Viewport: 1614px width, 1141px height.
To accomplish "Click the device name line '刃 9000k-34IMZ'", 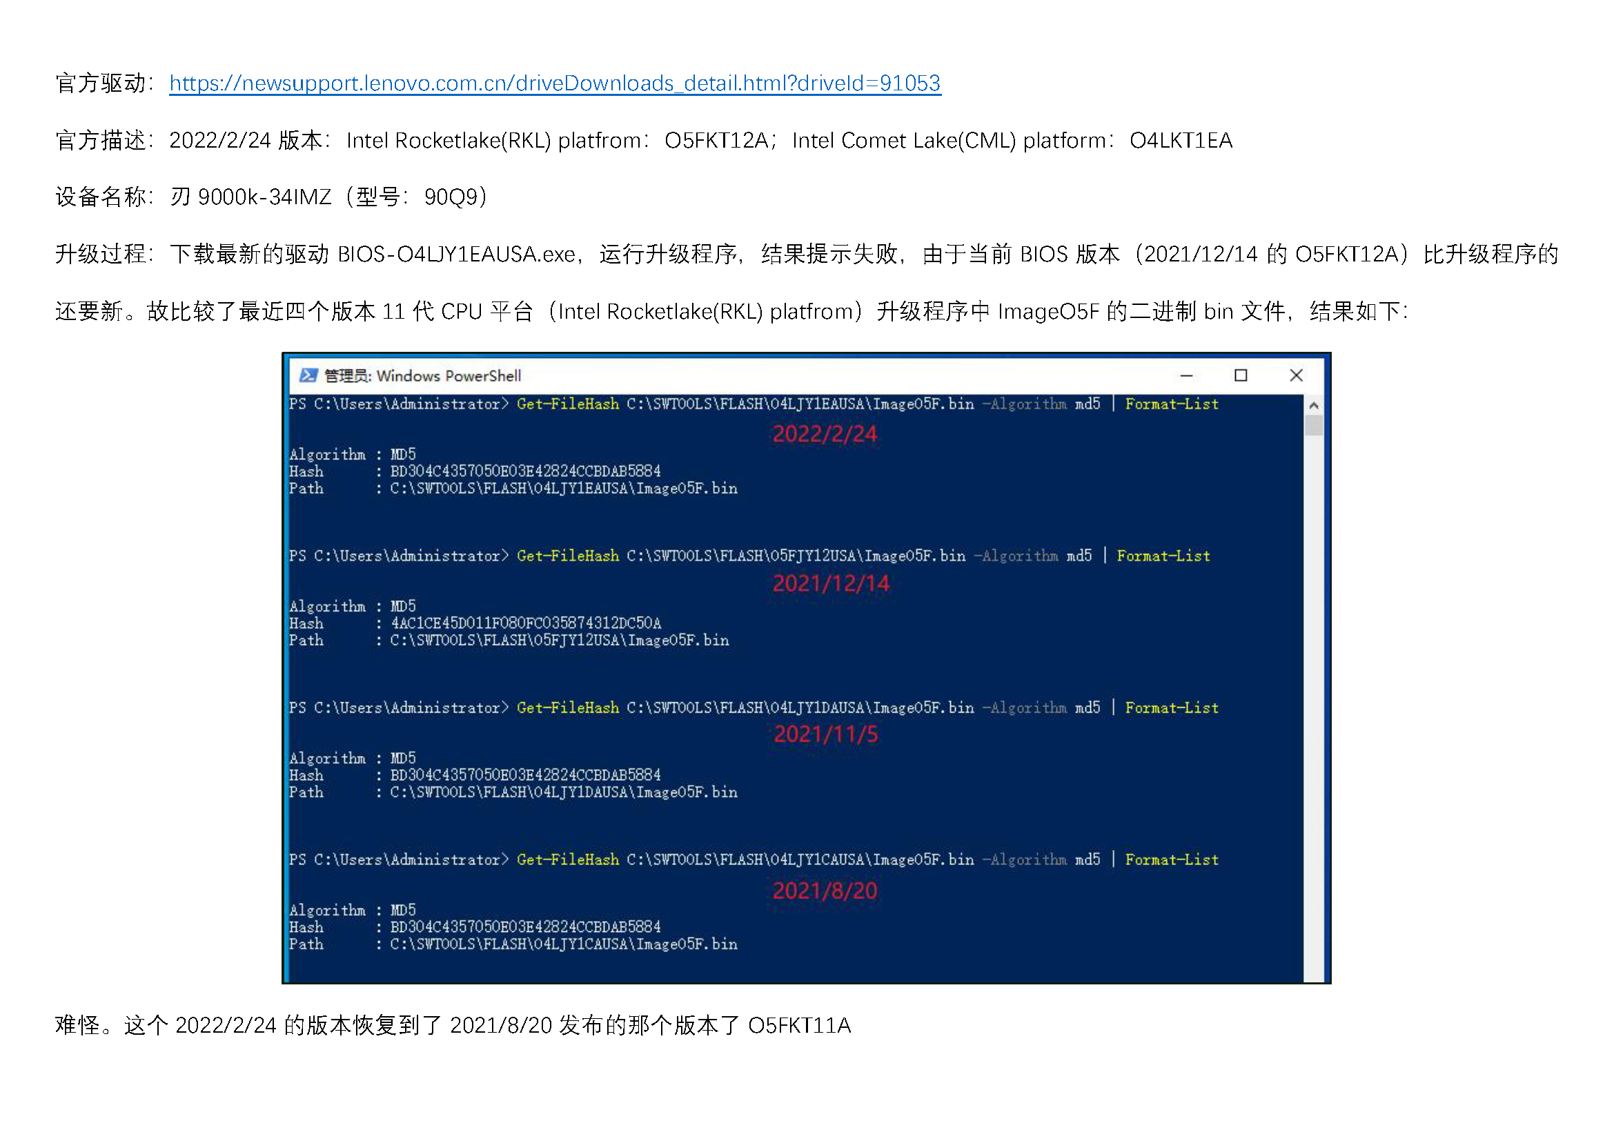I will click(x=271, y=197).
